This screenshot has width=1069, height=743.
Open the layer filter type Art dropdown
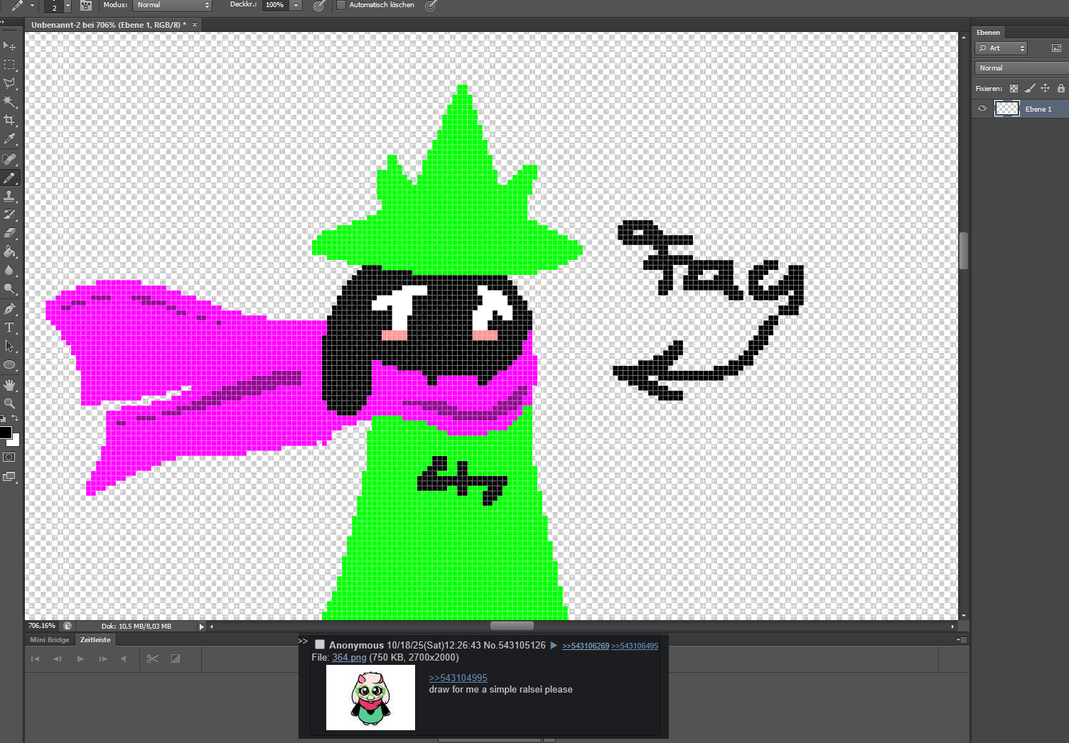[x=1001, y=48]
